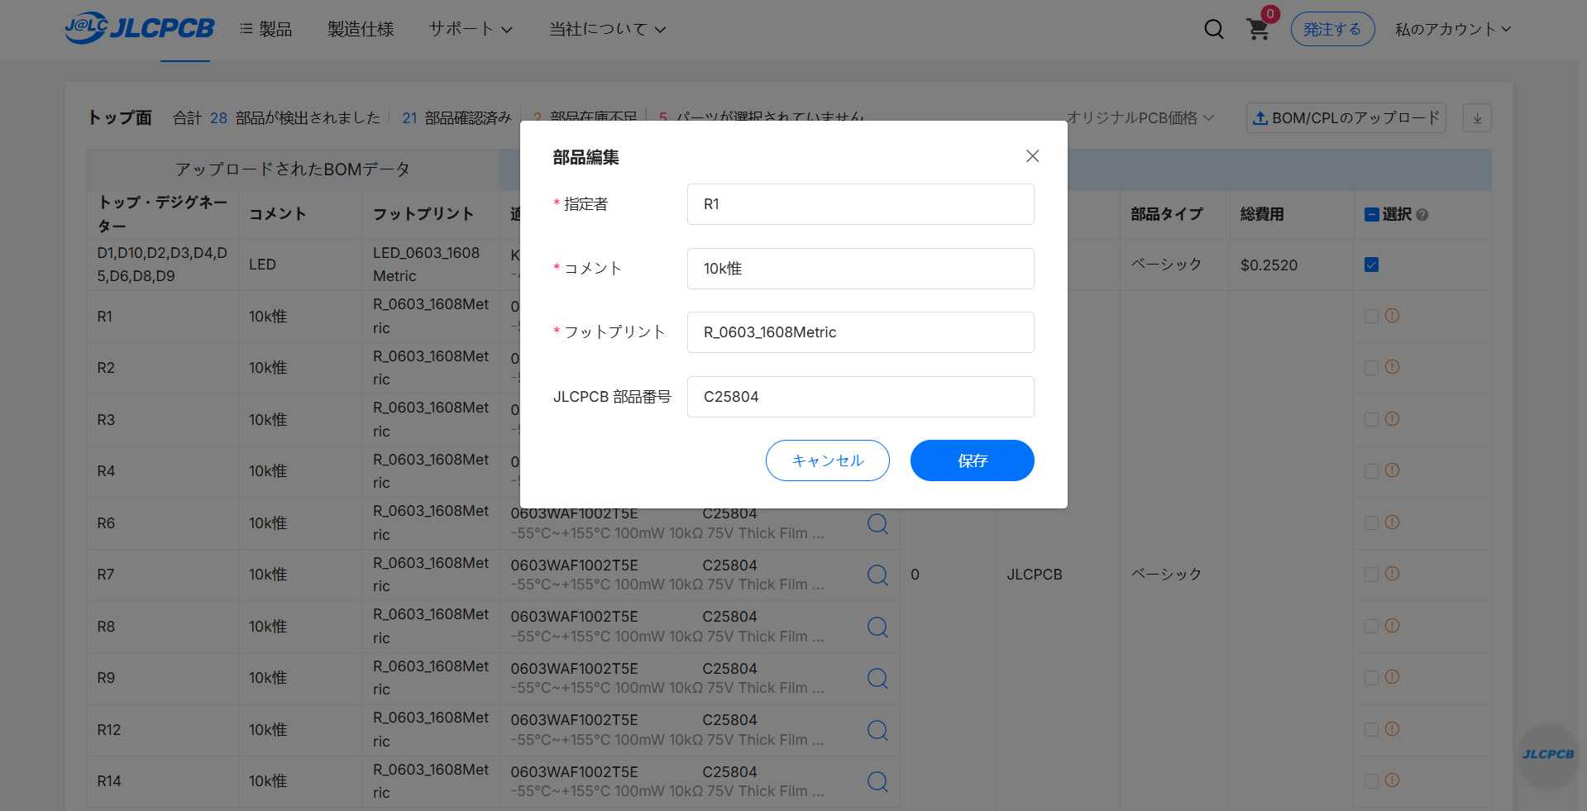Screen dimensions: 1587x811
Task: Click キャンセル in the edit dialog
Action: pyautogui.click(x=828, y=460)
